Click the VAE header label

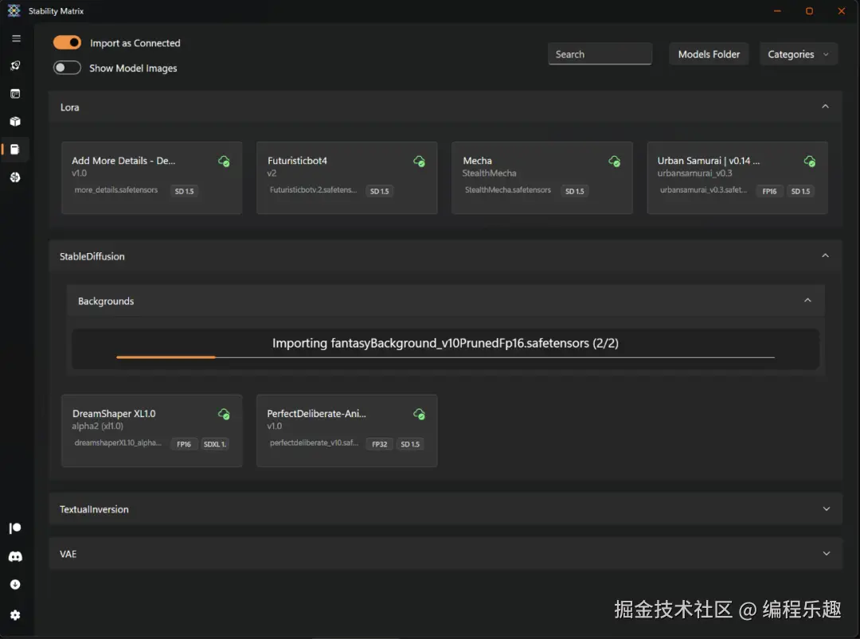click(68, 554)
